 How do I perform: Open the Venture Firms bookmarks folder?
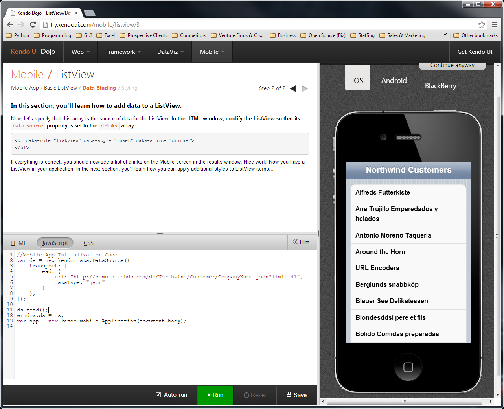pos(237,35)
